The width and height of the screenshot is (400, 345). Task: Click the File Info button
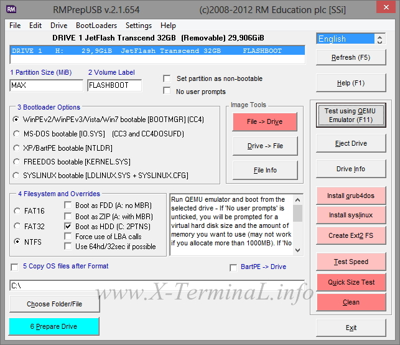pyautogui.click(x=265, y=170)
